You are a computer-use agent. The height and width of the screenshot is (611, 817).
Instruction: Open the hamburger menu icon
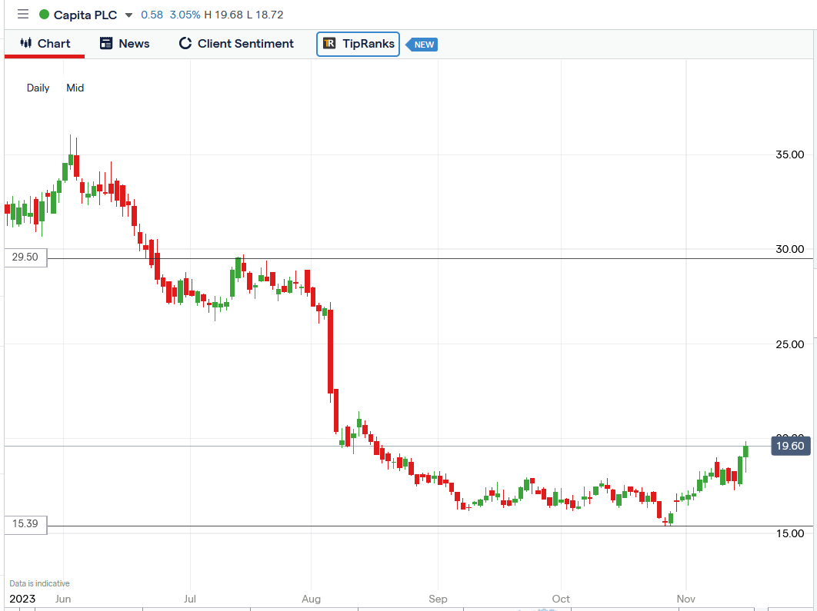point(23,14)
